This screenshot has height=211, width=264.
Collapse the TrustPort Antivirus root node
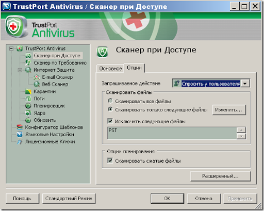coord(11,48)
